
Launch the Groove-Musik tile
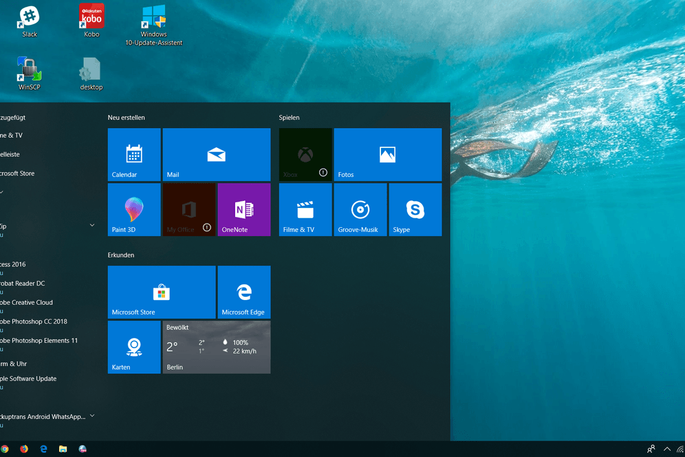point(360,209)
